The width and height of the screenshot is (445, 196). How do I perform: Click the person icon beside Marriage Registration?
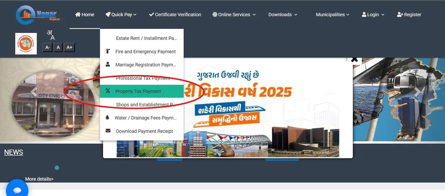108,64
